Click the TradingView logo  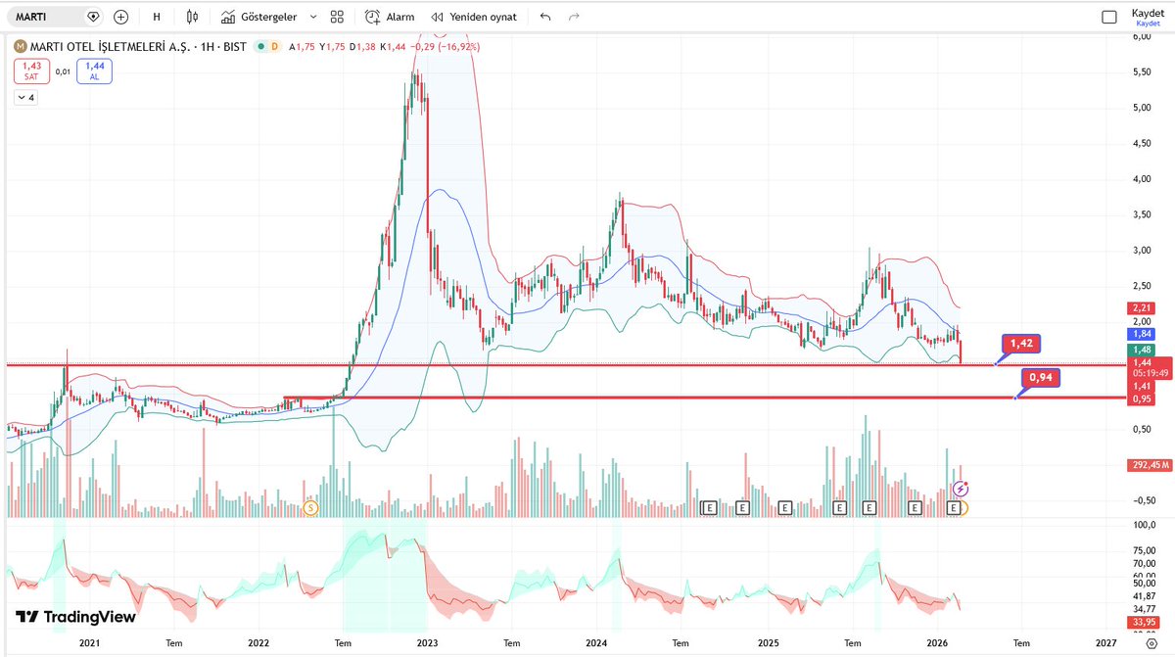click(75, 617)
